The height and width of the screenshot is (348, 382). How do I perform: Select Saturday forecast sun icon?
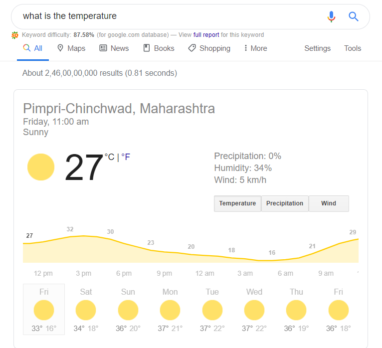(86, 310)
